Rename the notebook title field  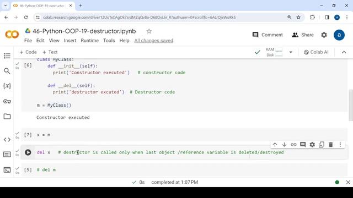coord(84,31)
